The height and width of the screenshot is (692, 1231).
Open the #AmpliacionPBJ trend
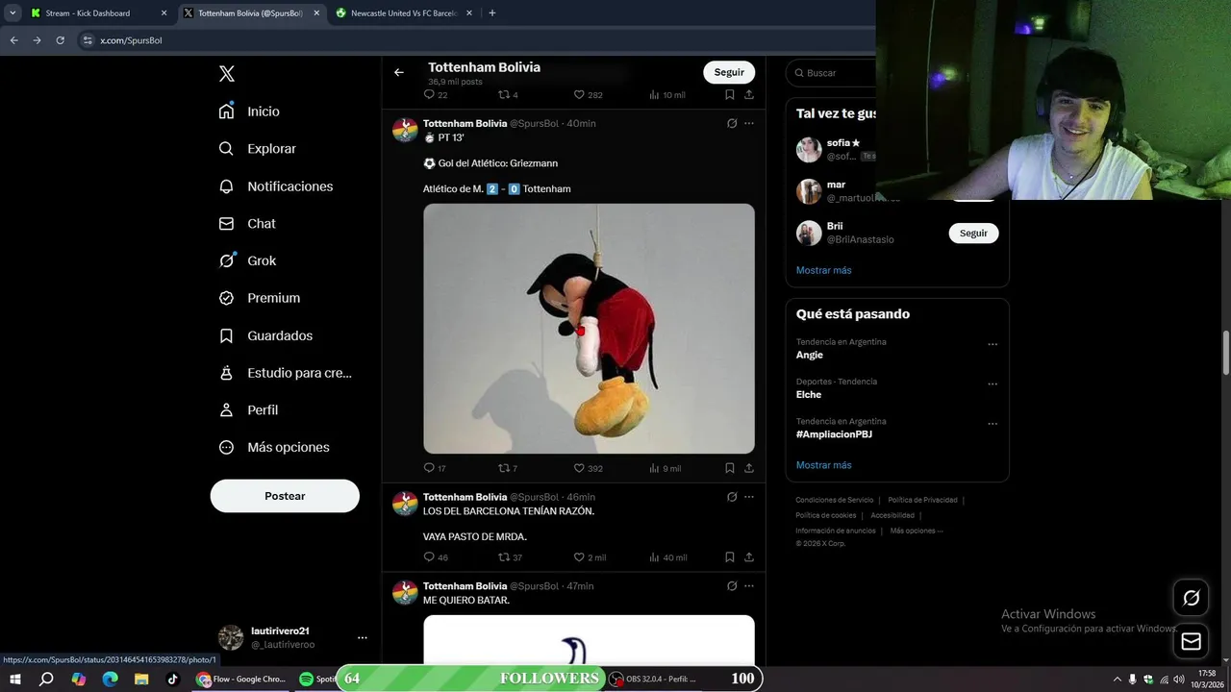(834, 434)
